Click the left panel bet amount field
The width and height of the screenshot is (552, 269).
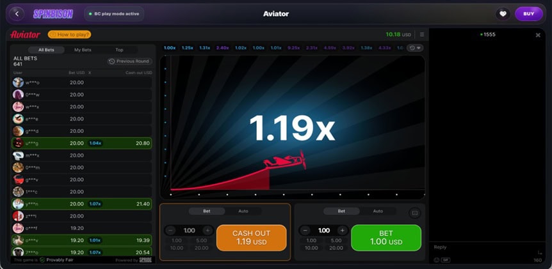click(x=189, y=231)
